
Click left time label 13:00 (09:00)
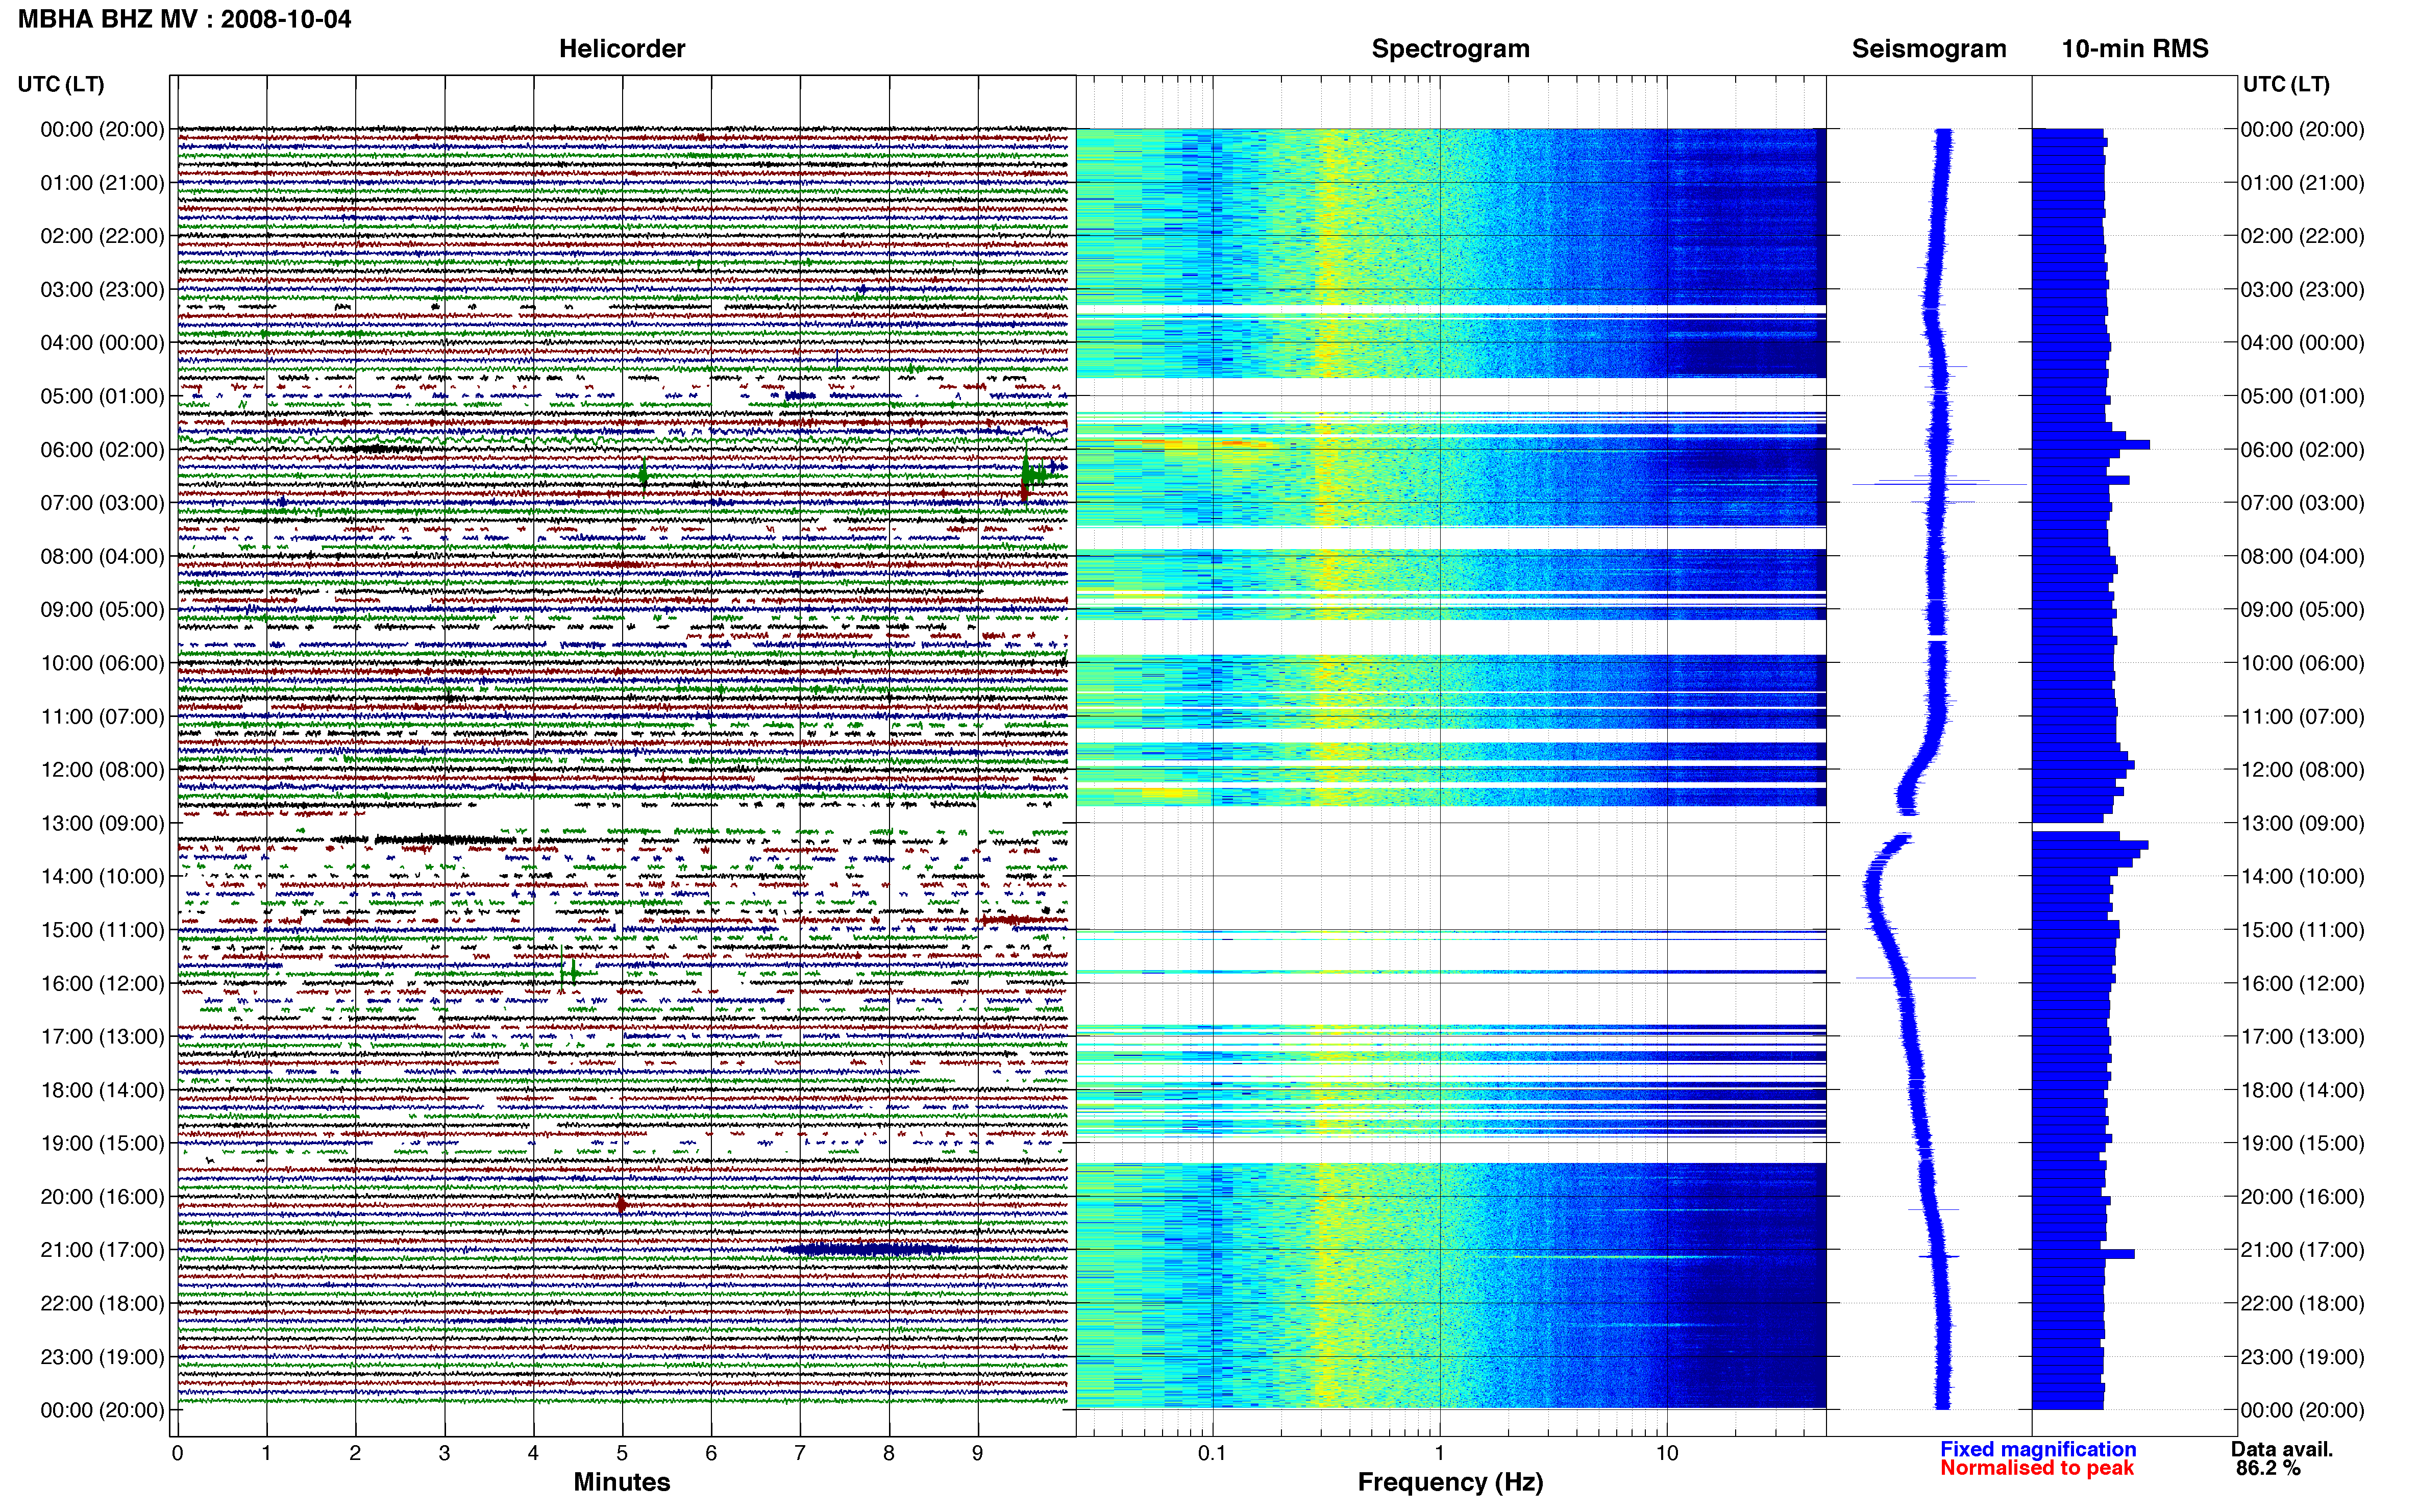coord(102,823)
